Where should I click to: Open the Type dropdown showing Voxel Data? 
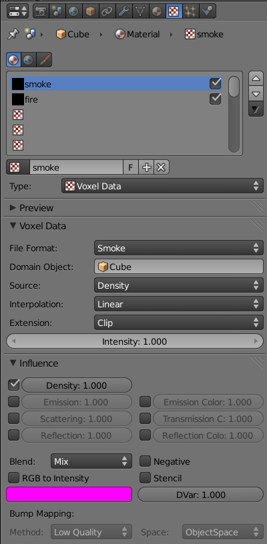(x=162, y=186)
